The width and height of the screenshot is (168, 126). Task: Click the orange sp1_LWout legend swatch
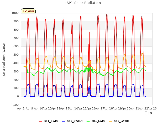[x=110, y=121]
